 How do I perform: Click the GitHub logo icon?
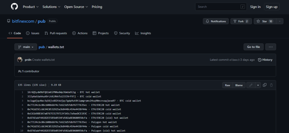pos(14,7)
